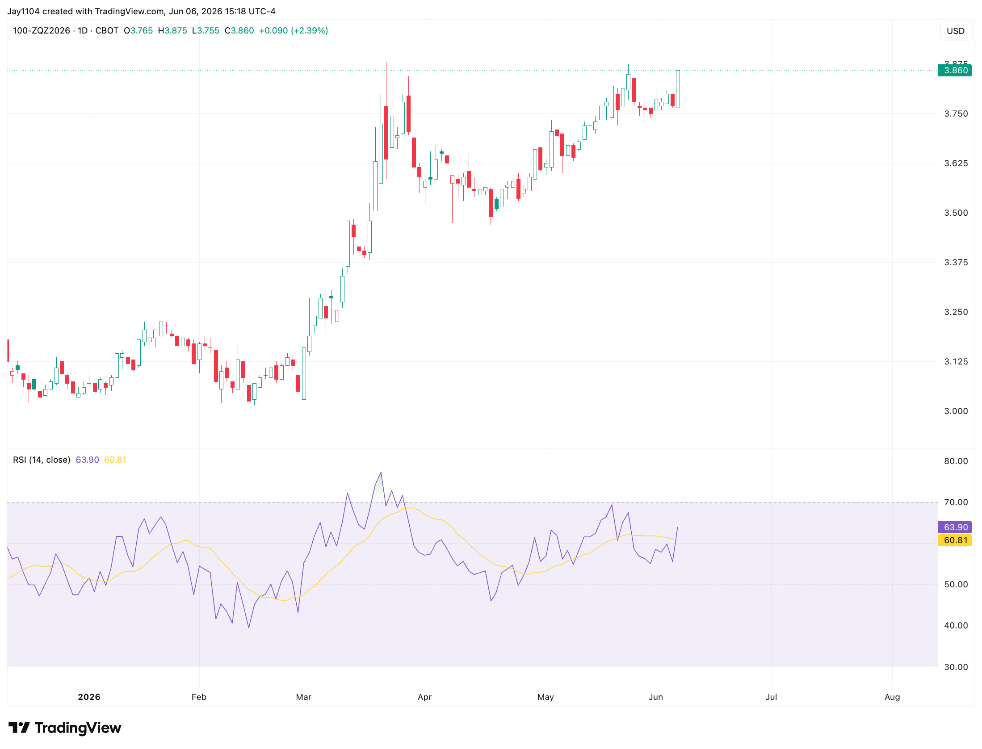Click the purple 63.90 RSI tag
This screenshot has height=749, width=982.
(955, 527)
